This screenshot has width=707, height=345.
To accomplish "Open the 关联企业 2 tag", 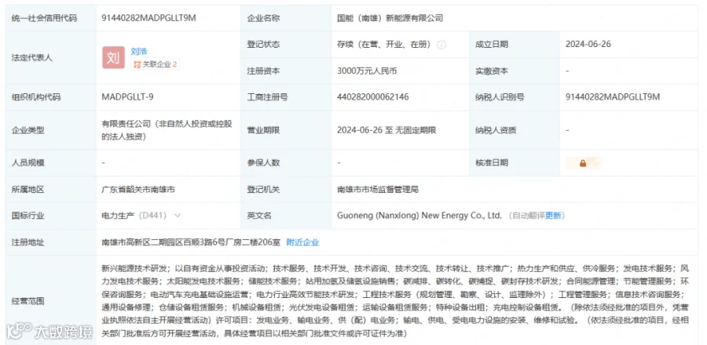I will click(155, 64).
